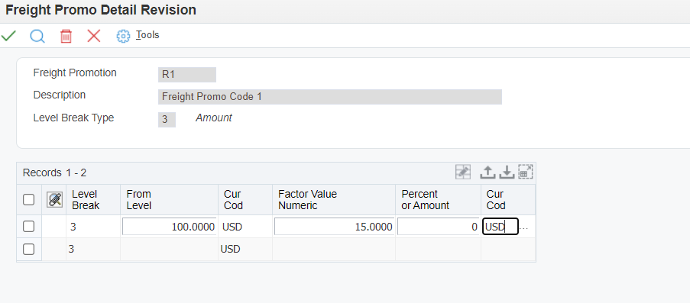Image resolution: width=690 pixels, height=303 pixels.
Task: Toggle the select-all header checkbox
Action: coord(28,200)
